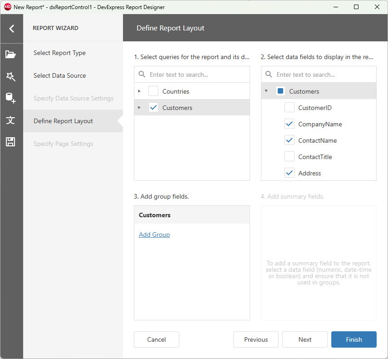The width and height of the screenshot is (388, 359).
Task: Click the CompanyName field label
Action: (x=320, y=124)
